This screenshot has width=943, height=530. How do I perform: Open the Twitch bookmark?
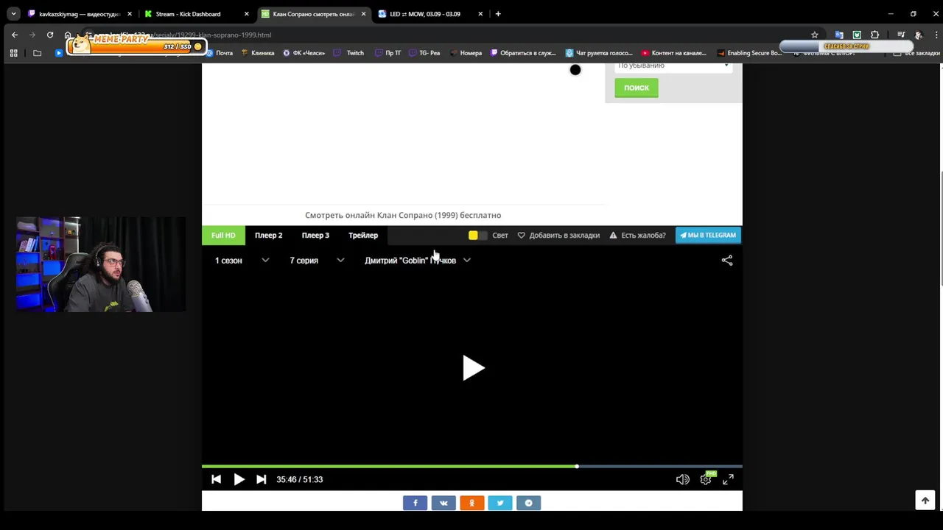tap(348, 53)
